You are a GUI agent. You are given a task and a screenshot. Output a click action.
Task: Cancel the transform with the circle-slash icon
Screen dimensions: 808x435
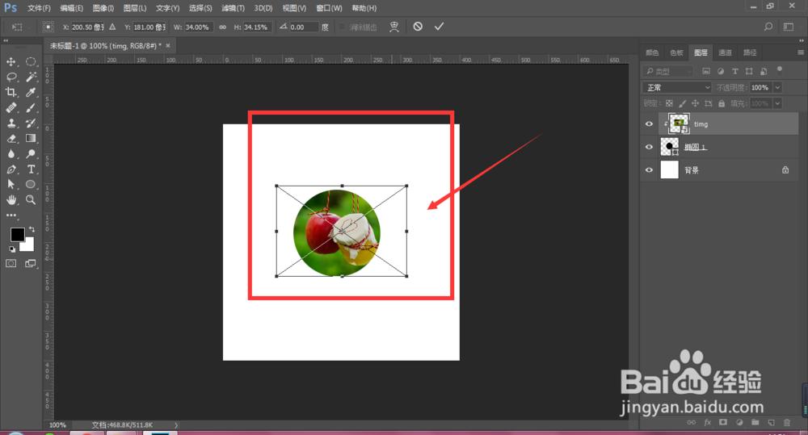418,27
